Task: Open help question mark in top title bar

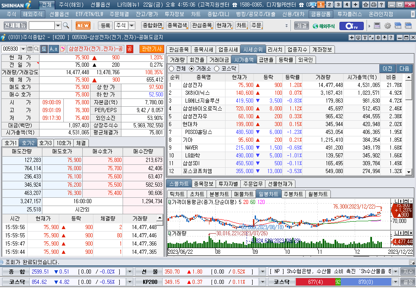Action: [381, 5]
